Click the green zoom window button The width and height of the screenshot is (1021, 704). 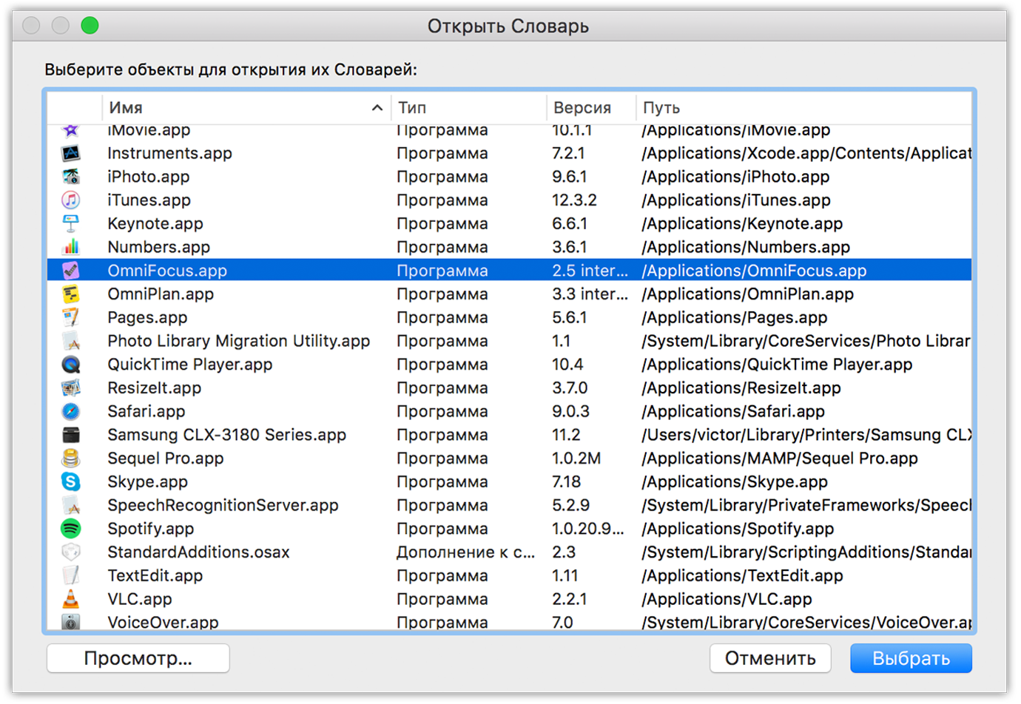(90, 26)
